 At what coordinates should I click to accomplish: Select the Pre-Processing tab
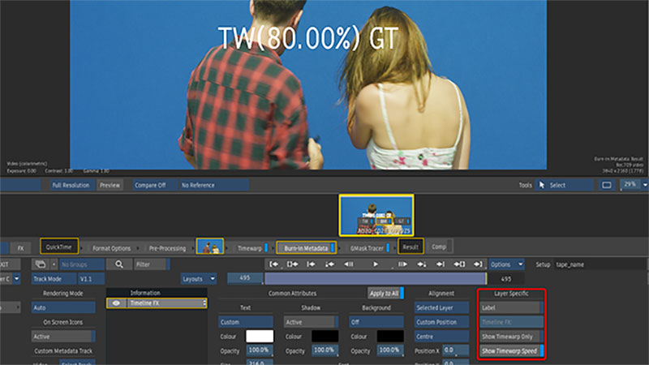tap(167, 248)
